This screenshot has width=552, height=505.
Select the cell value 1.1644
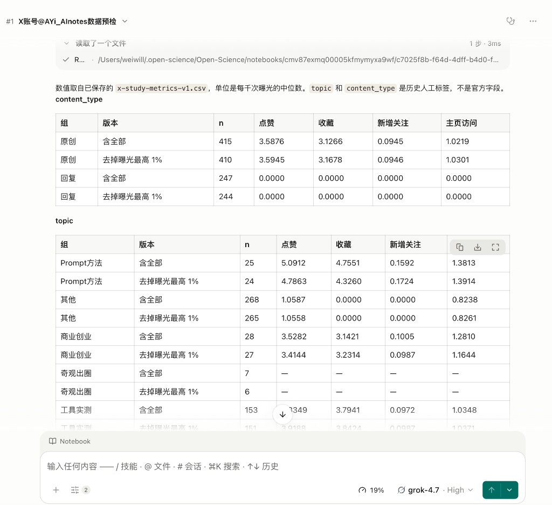[464, 354]
